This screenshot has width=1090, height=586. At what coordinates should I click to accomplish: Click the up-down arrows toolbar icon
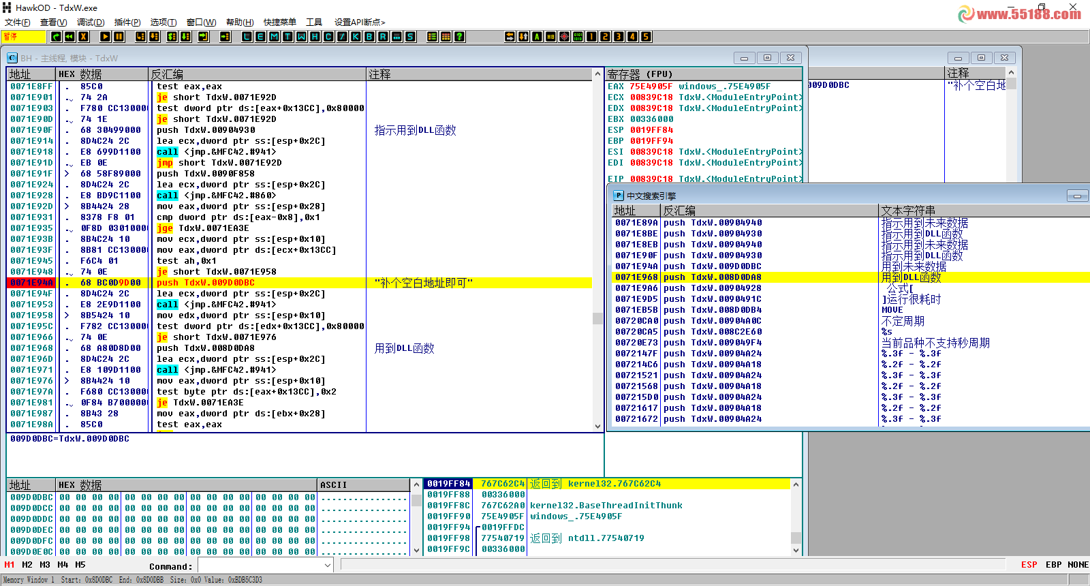(524, 37)
